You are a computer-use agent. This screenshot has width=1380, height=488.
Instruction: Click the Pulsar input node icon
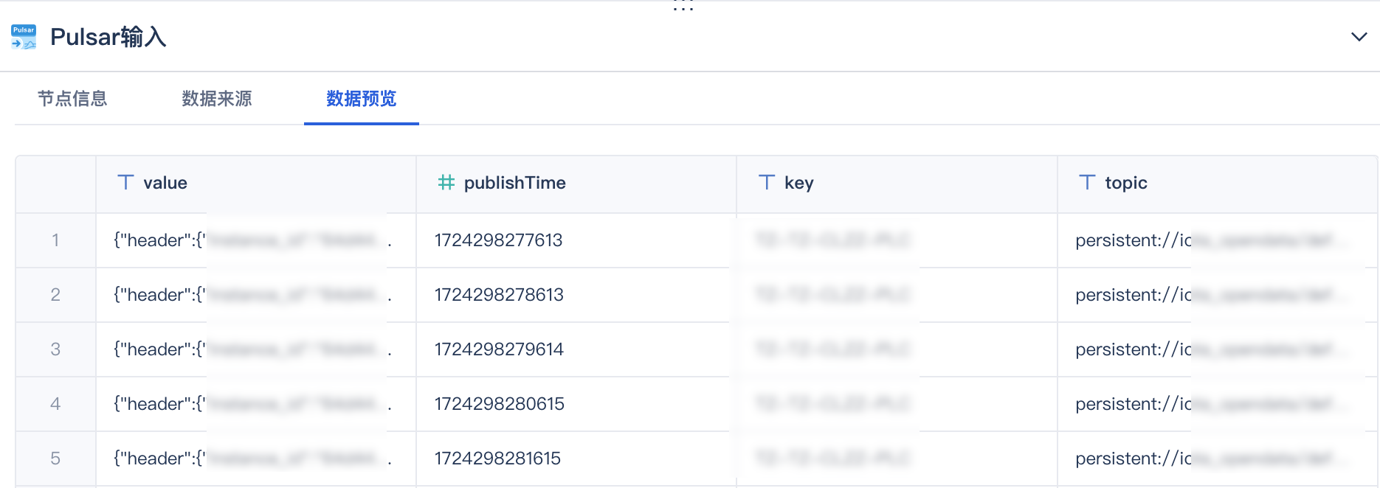(24, 37)
